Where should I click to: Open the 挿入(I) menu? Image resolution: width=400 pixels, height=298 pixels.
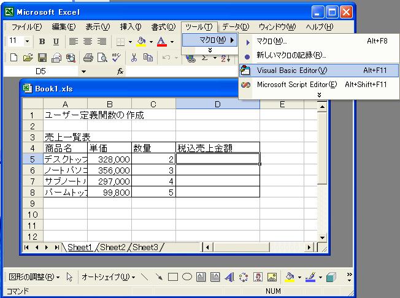131,27
